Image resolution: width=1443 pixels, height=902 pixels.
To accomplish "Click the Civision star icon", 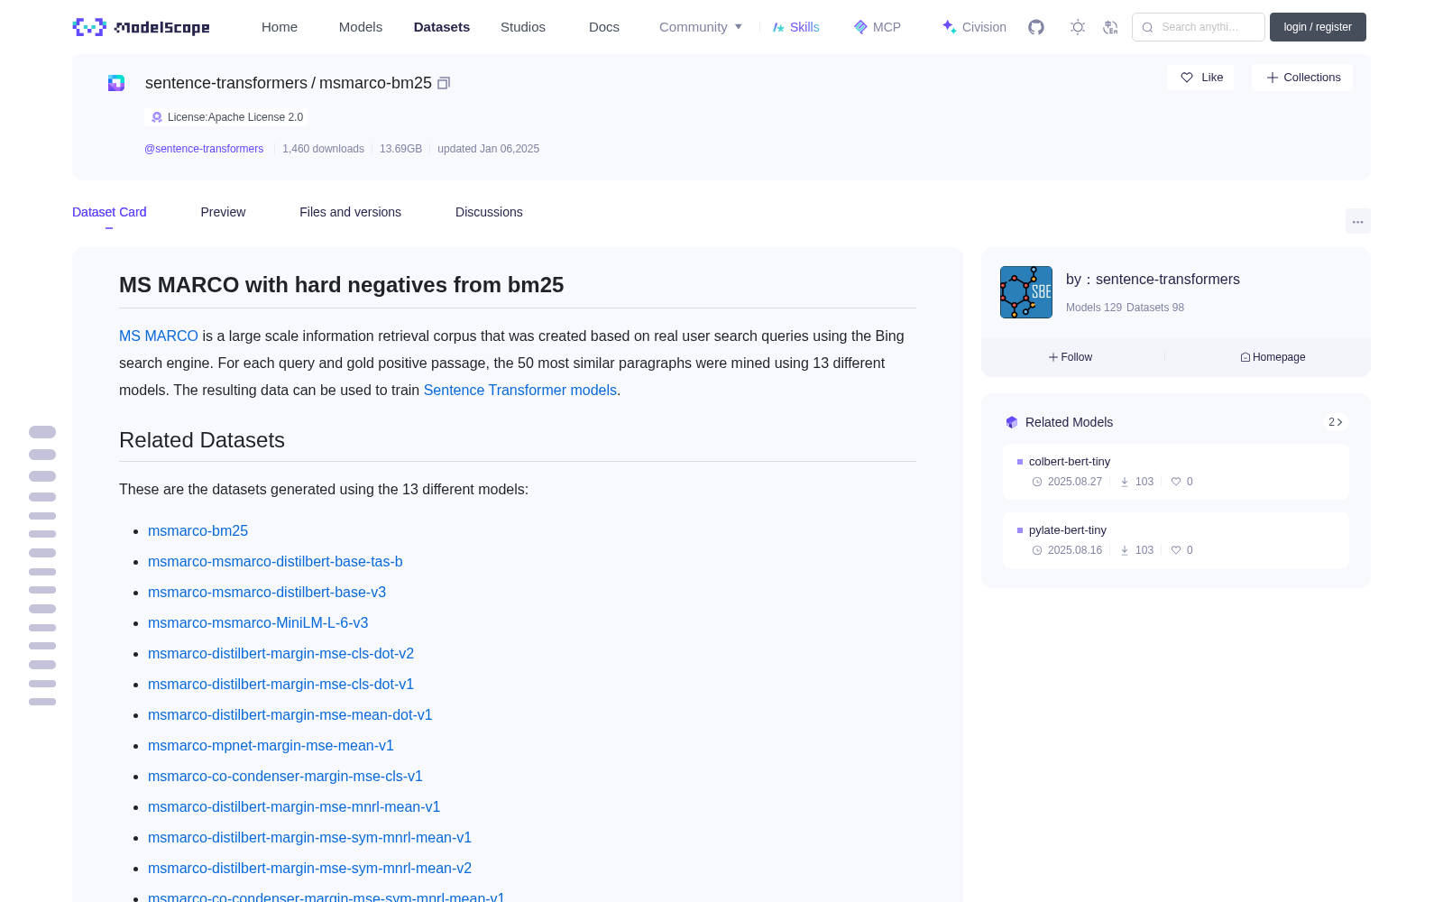I will click(x=949, y=27).
